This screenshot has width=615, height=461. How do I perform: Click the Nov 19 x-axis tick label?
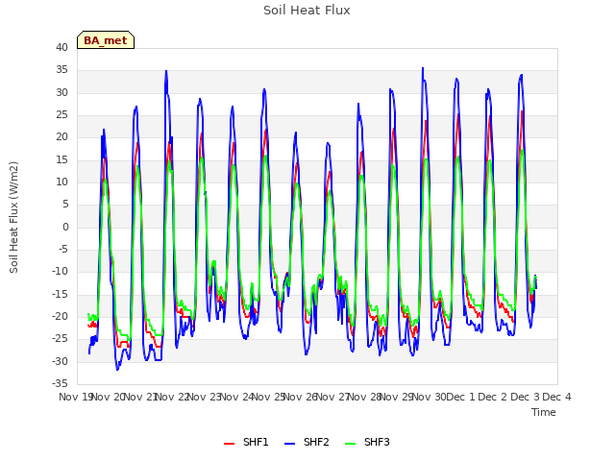[x=76, y=397]
